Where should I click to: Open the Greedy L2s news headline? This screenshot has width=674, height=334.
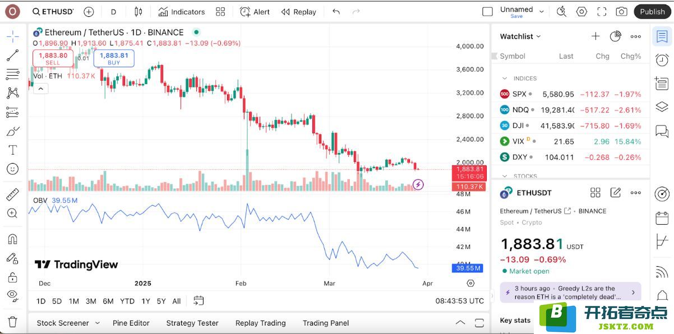click(570, 292)
